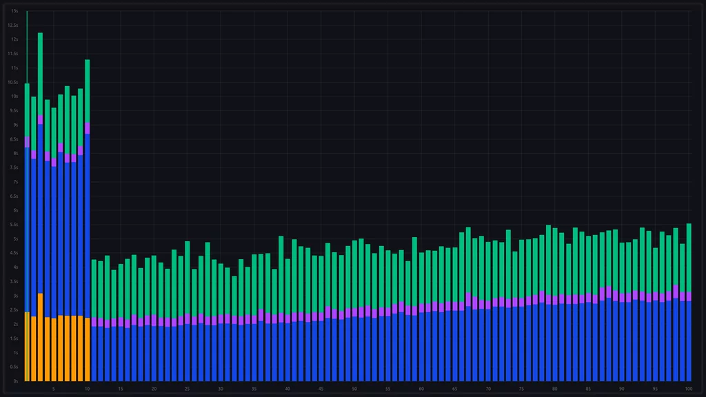Click the "5s" y-axis label
This screenshot has height=397, width=706.
[14, 238]
